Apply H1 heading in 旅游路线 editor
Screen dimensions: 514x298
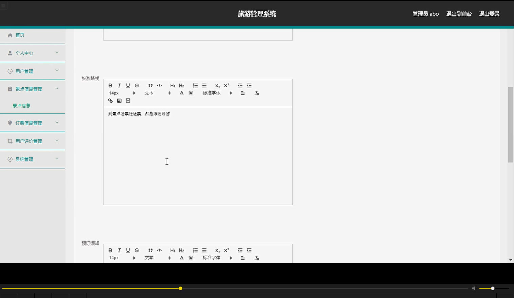(x=173, y=86)
